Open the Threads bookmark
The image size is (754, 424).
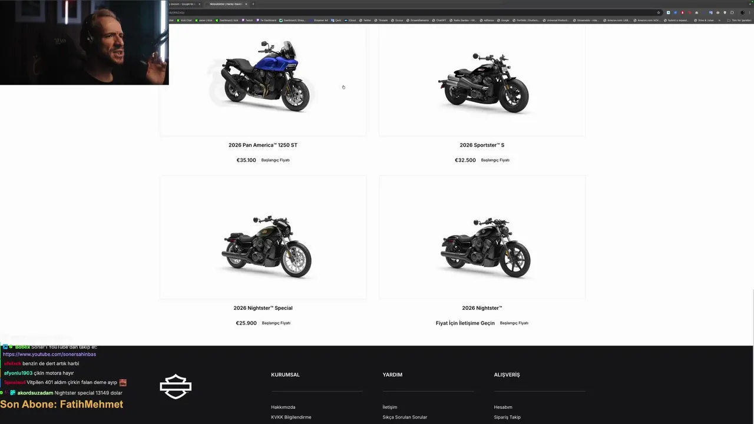381,20
